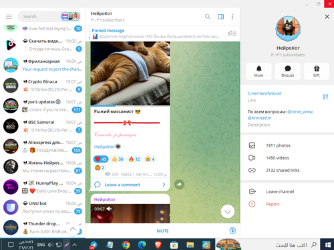This screenshot has height=250, width=334.
Task: Open Microsoft Edge from taskbar
Action: click(x=142, y=245)
